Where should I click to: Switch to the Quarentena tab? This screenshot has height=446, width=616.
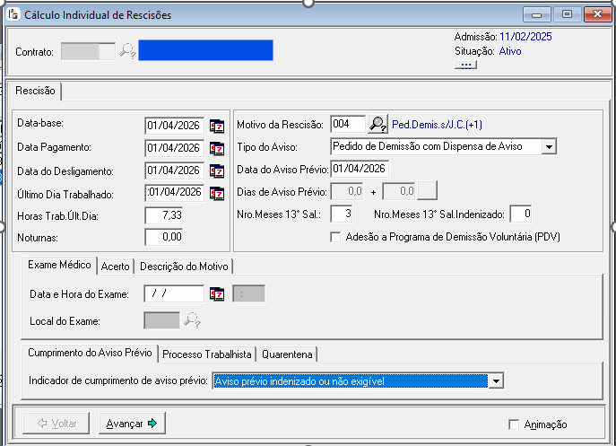(287, 354)
